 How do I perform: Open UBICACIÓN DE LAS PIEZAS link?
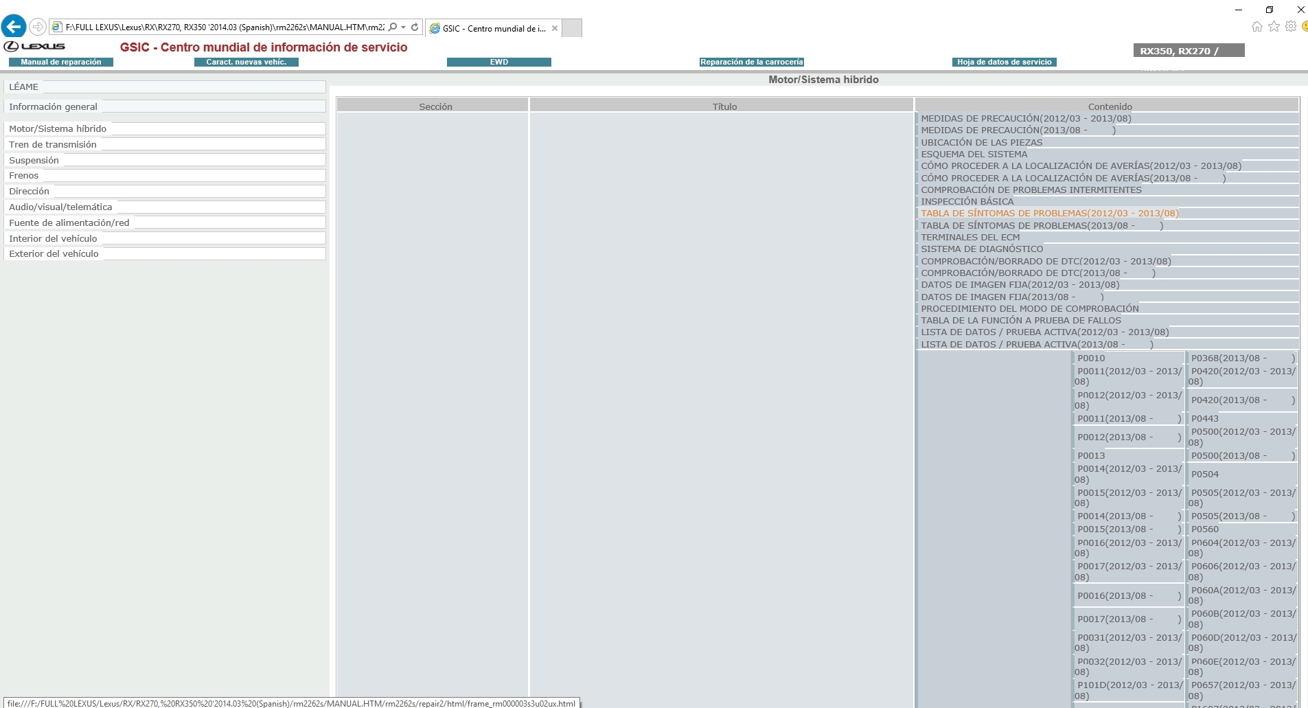tap(982, 142)
